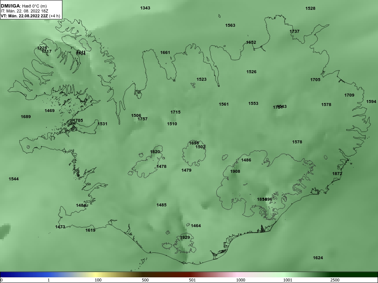Click the legend label 501

point(192,280)
